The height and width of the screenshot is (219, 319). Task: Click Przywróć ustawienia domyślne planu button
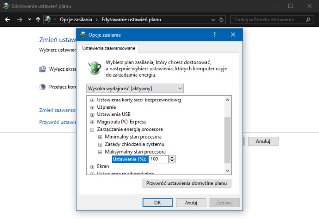[x=186, y=183]
